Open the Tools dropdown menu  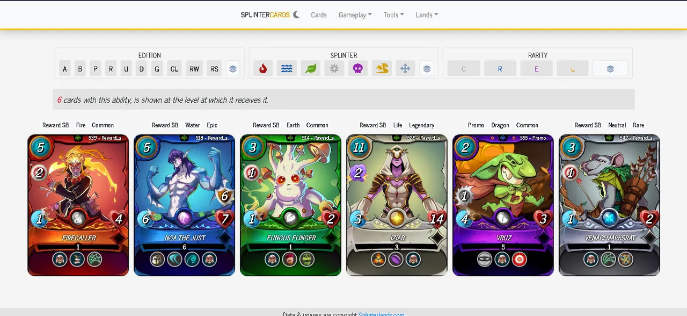coord(394,15)
